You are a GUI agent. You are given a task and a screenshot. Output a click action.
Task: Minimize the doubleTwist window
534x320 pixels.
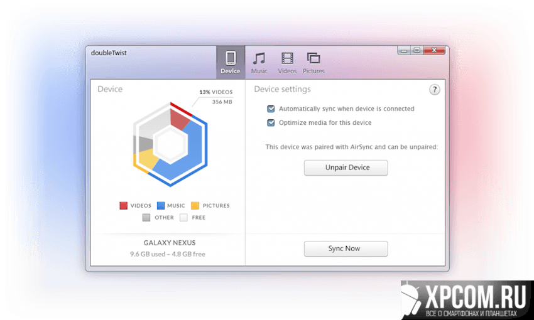pyautogui.click(x=405, y=50)
